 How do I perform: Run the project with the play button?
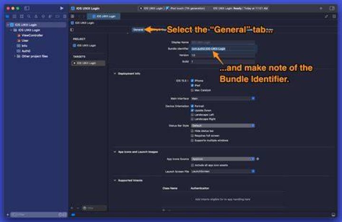(62, 8)
